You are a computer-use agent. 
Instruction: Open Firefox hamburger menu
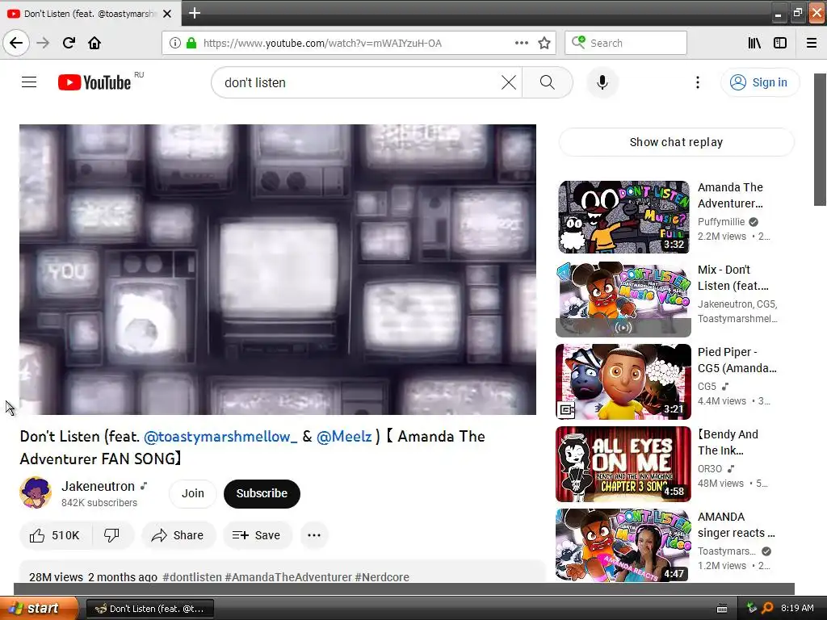coord(812,43)
